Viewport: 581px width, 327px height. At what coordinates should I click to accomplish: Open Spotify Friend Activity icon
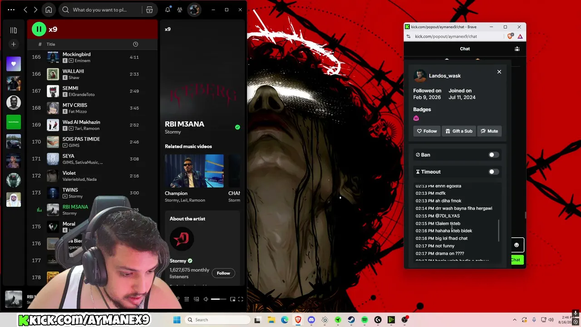coord(180,10)
